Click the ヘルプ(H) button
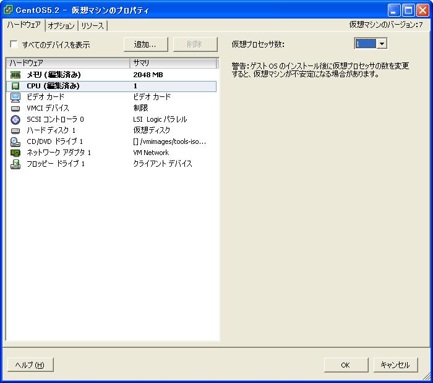The height and width of the screenshot is (383, 433). click(30, 365)
